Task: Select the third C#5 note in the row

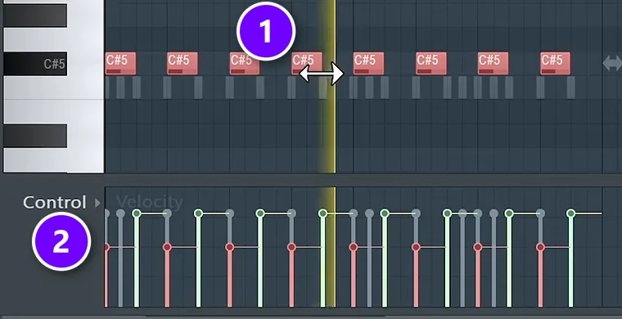Action: [245, 64]
